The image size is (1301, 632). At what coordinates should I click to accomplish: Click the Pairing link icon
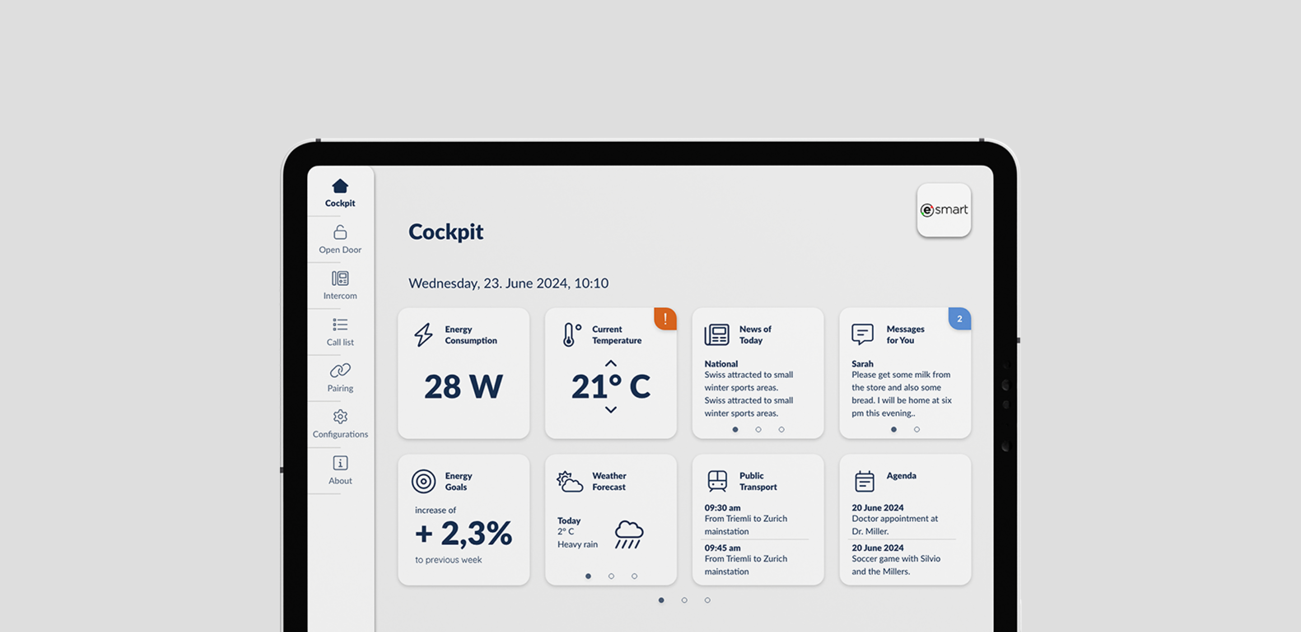coord(340,371)
